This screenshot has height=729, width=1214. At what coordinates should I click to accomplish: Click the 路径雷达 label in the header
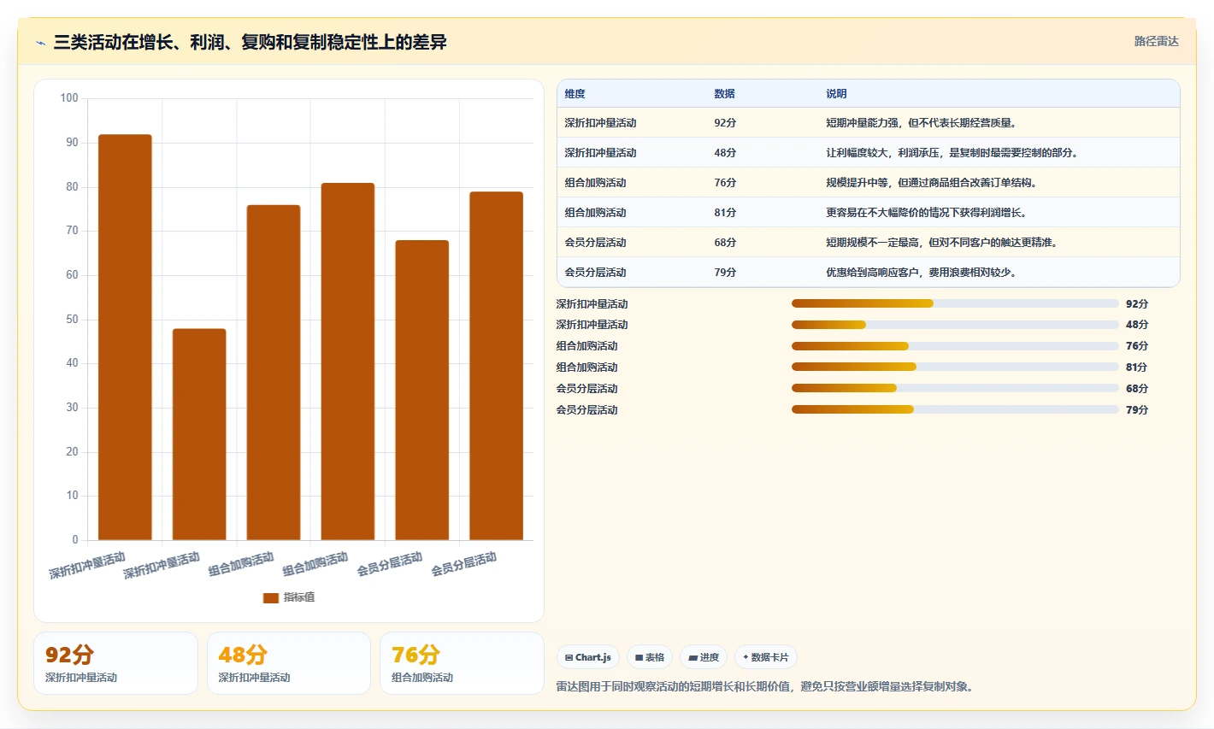(1156, 41)
